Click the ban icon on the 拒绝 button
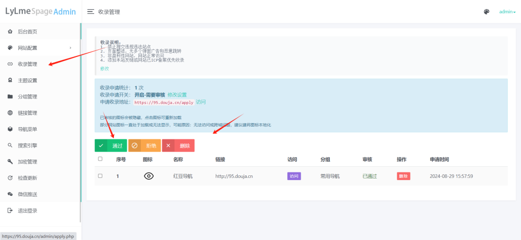Screen dimensions: 521x240 tap(134, 145)
